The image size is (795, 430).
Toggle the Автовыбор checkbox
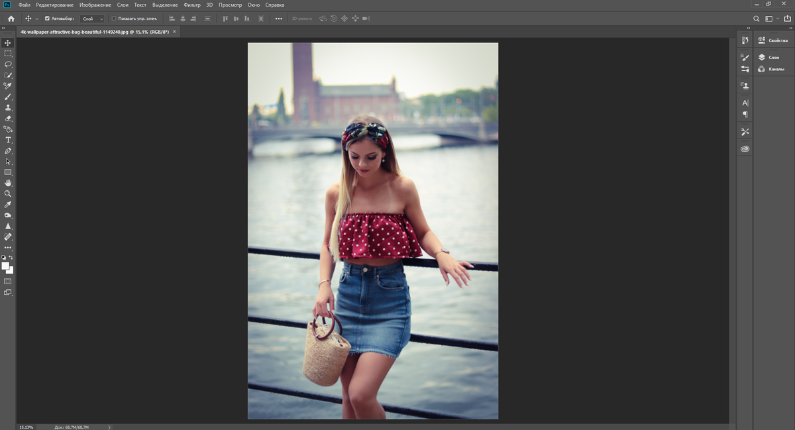[47, 19]
